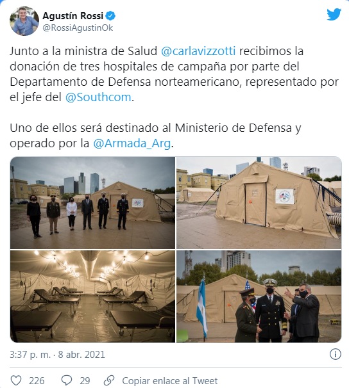Image resolution: width=349 pixels, height=388 pixels.
Task: Open replies via speech bubble icon
Action: 67,380
